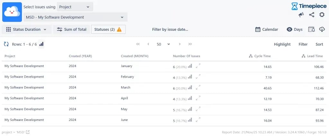329x136 pixels.
Task: Open the settings gear icon
Action: point(322,15)
